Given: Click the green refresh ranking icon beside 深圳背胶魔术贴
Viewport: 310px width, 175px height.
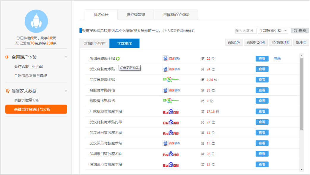Looking at the screenshot, I should (x=118, y=59).
